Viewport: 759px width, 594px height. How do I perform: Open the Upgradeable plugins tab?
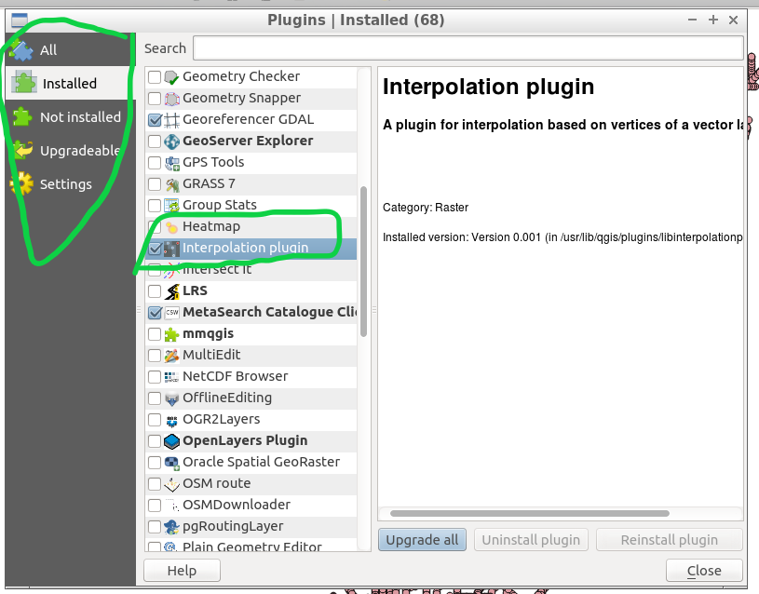(x=79, y=151)
